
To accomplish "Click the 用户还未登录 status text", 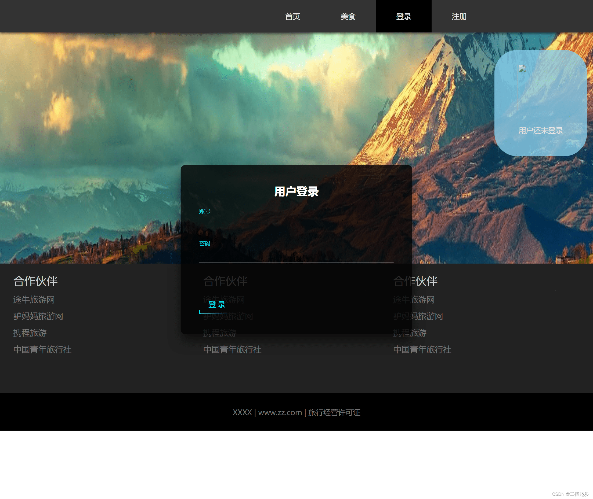I will click(540, 130).
